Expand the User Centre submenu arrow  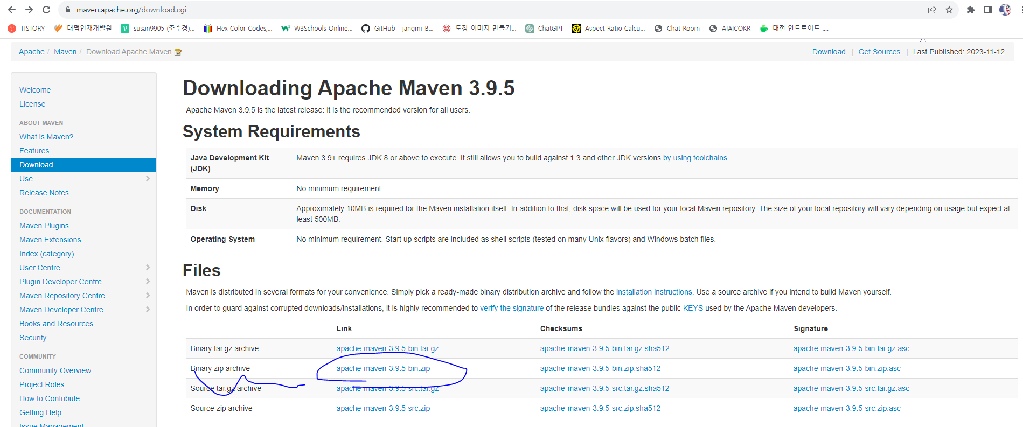(x=148, y=268)
